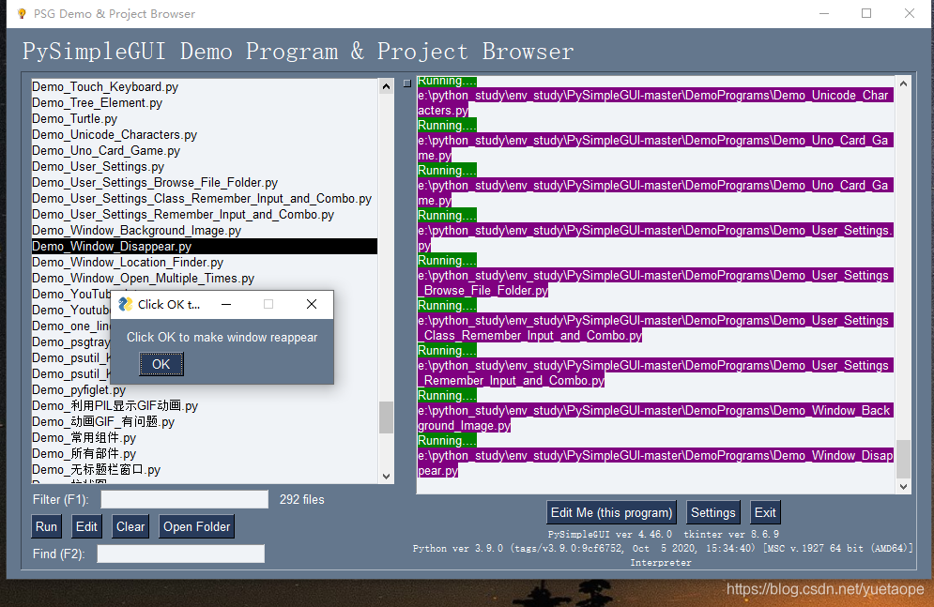Image resolution: width=934 pixels, height=607 pixels.
Task: Click the 'Python ver 3.9.0' info line
Action: click(x=663, y=549)
